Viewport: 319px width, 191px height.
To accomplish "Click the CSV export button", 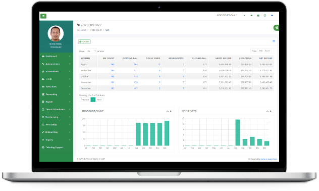I will (261, 51).
